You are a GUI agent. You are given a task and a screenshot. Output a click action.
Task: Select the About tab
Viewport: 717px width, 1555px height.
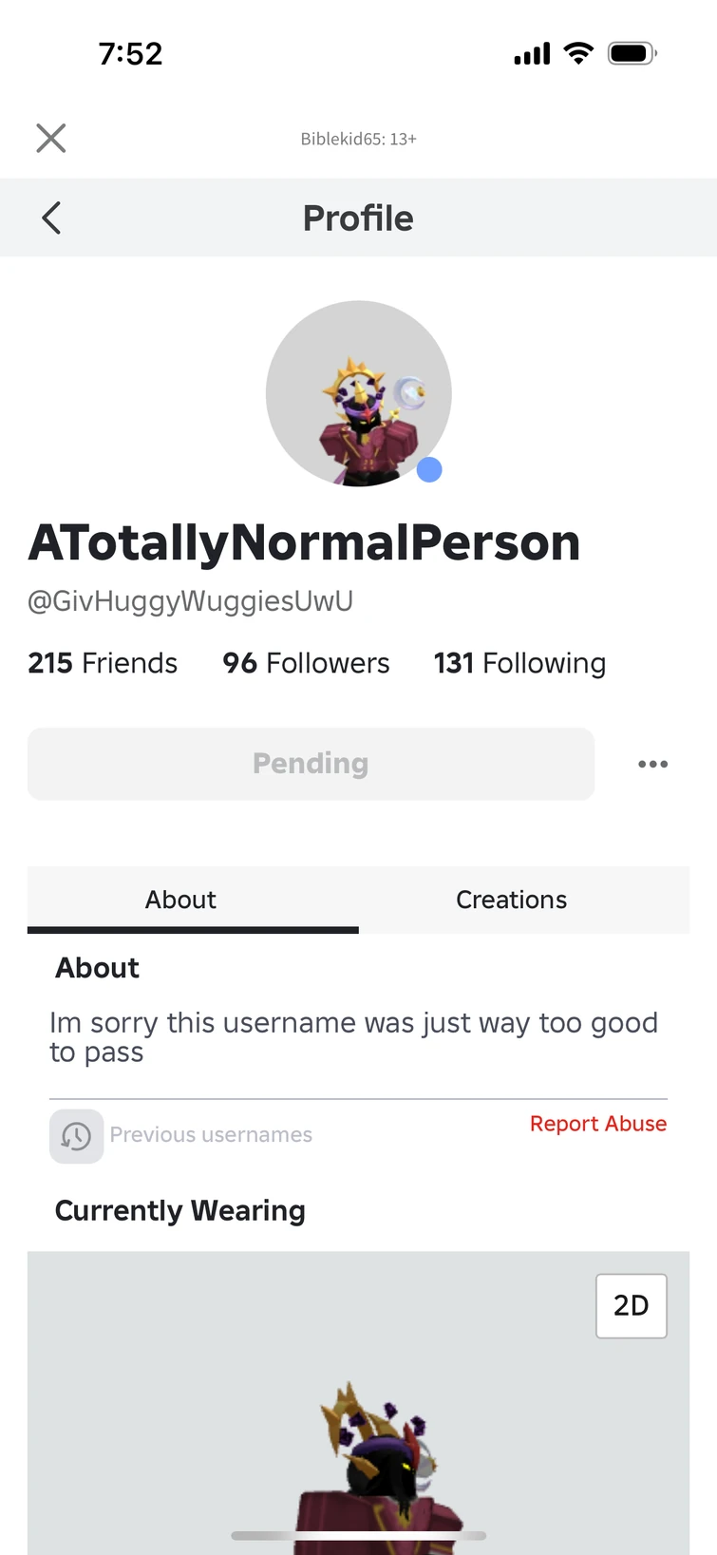180,899
